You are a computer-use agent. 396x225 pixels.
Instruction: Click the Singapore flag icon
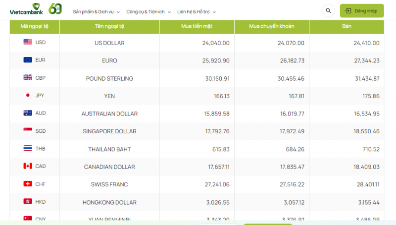[28, 131]
